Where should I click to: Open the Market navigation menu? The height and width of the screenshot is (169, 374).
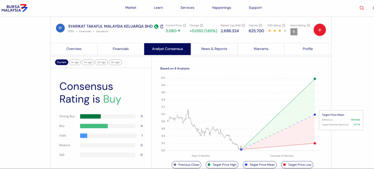[x=130, y=8]
